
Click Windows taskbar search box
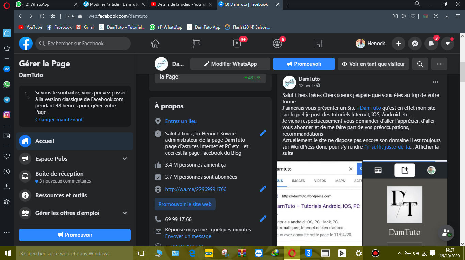click(75, 253)
